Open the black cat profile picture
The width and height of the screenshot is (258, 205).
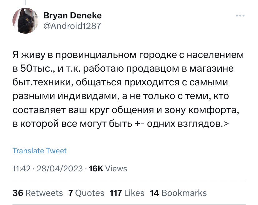pyautogui.click(x=25, y=21)
